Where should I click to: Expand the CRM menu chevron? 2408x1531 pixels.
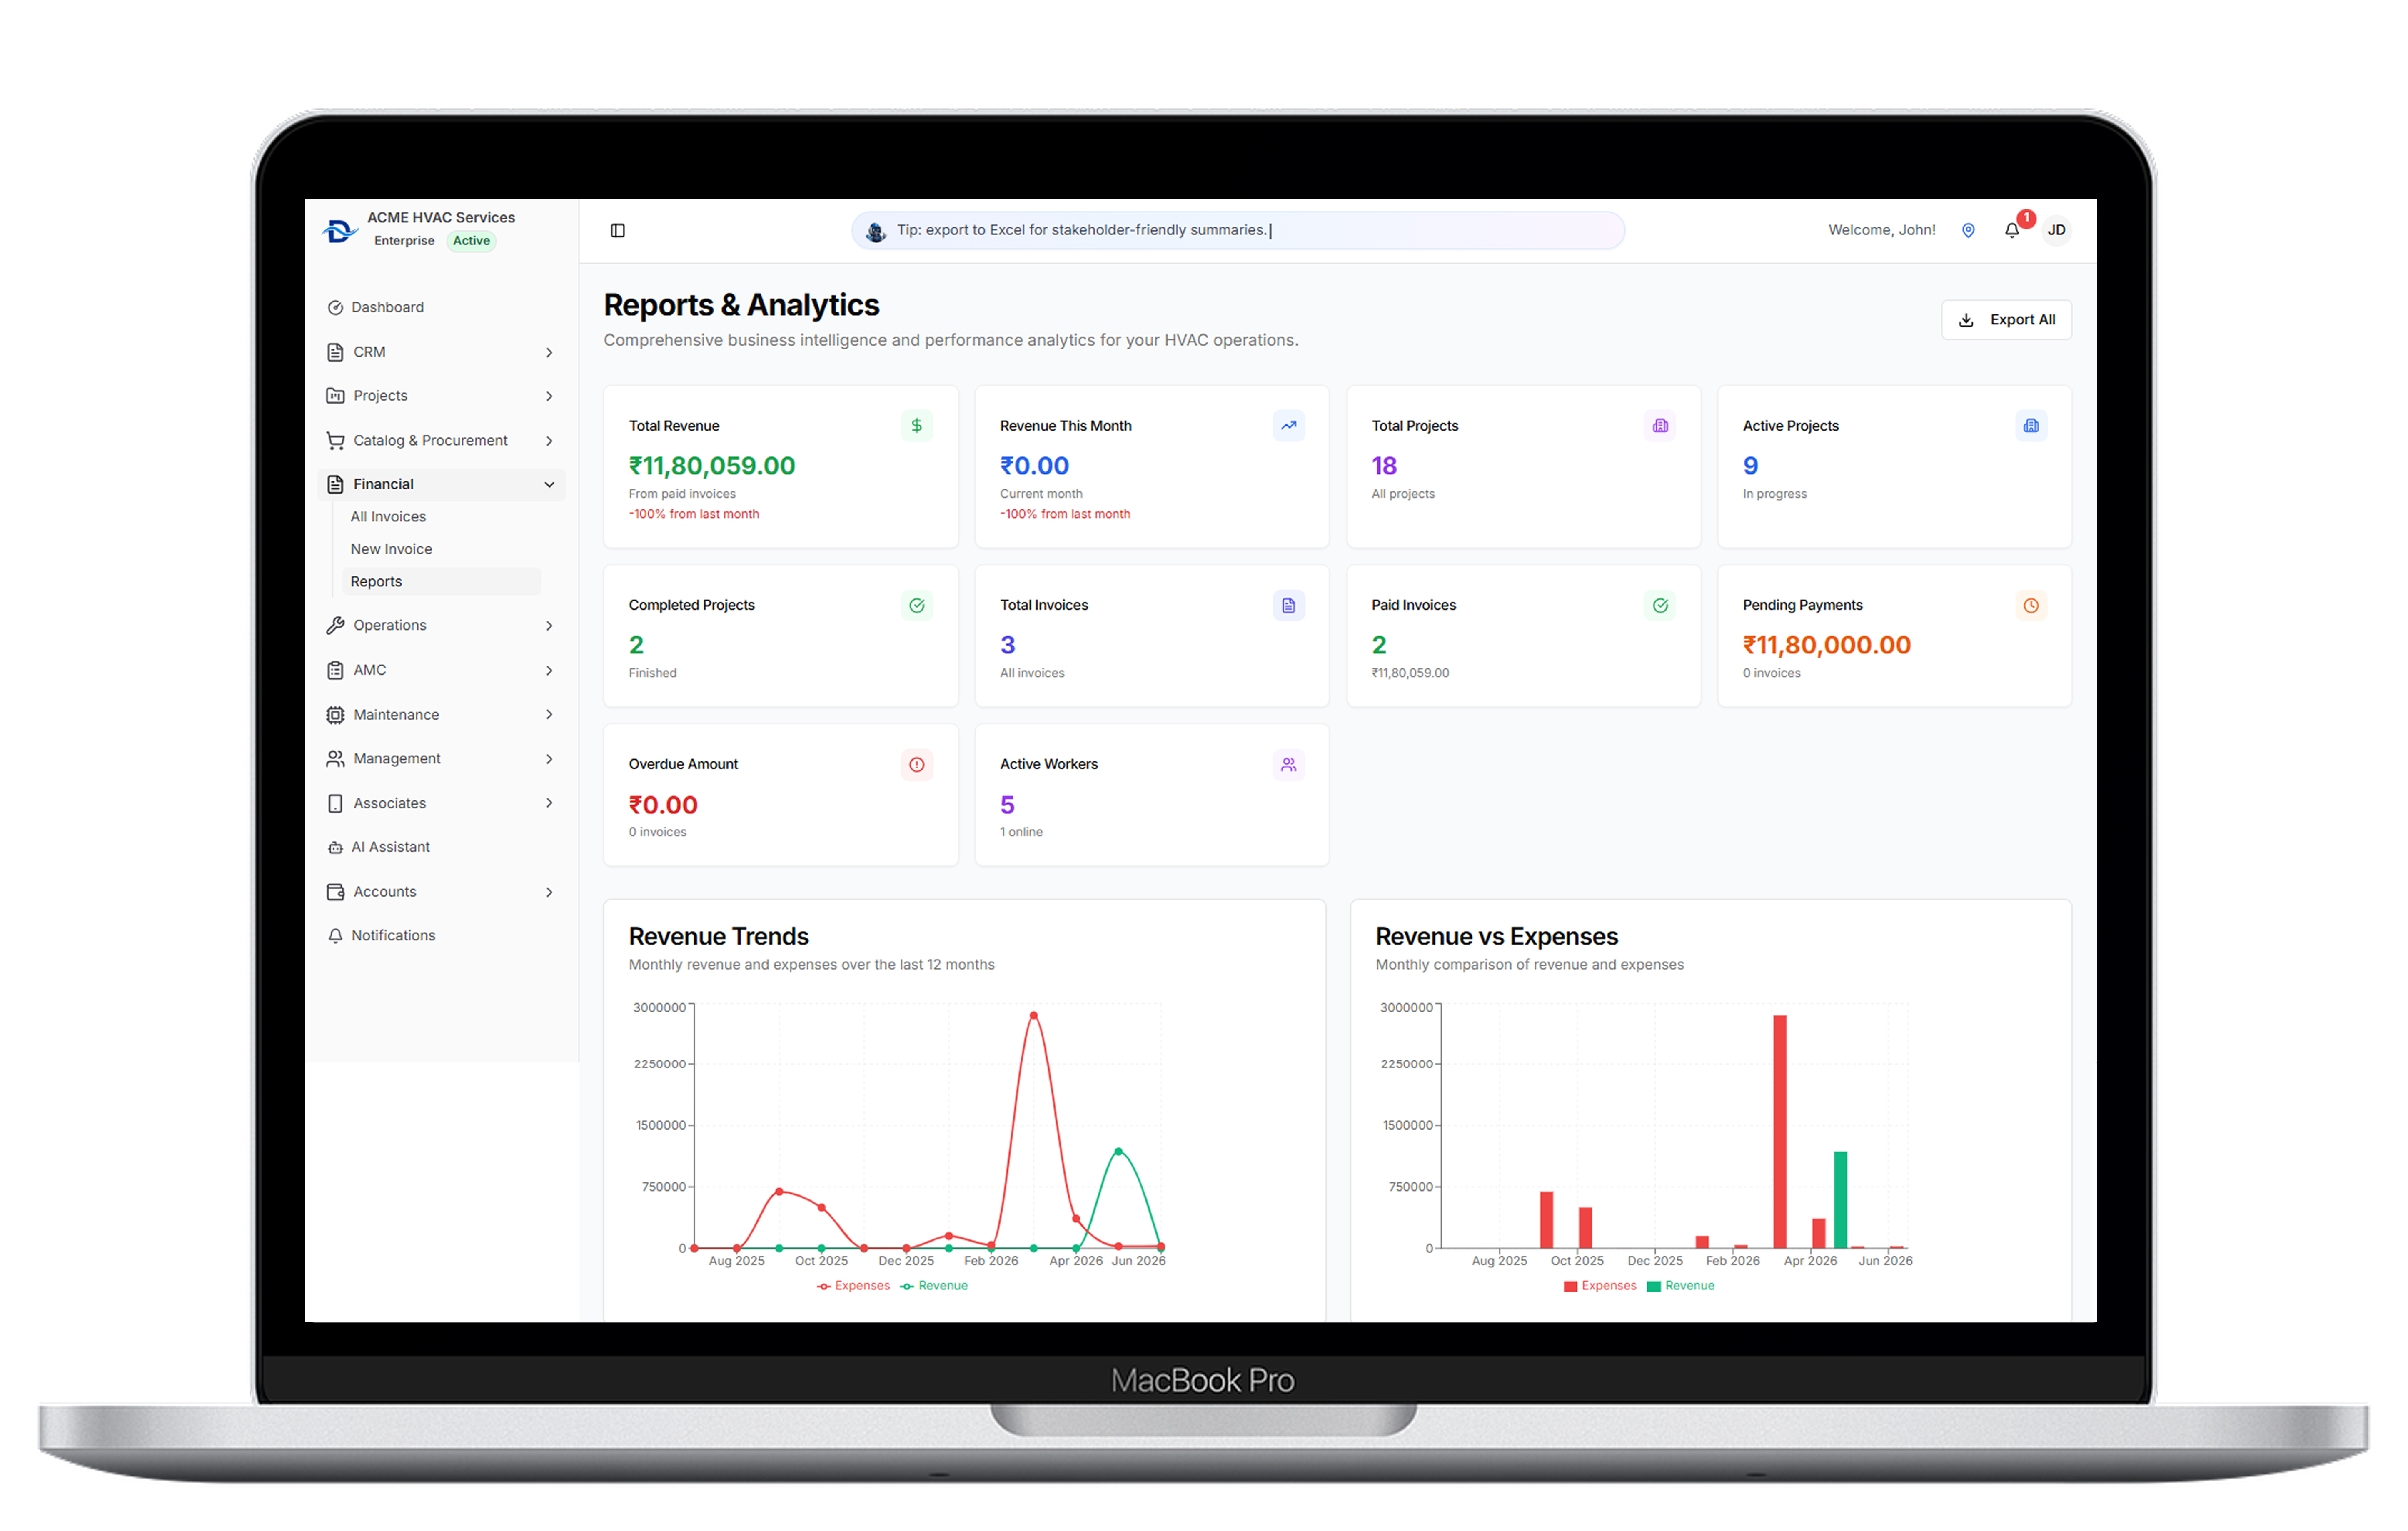549,352
